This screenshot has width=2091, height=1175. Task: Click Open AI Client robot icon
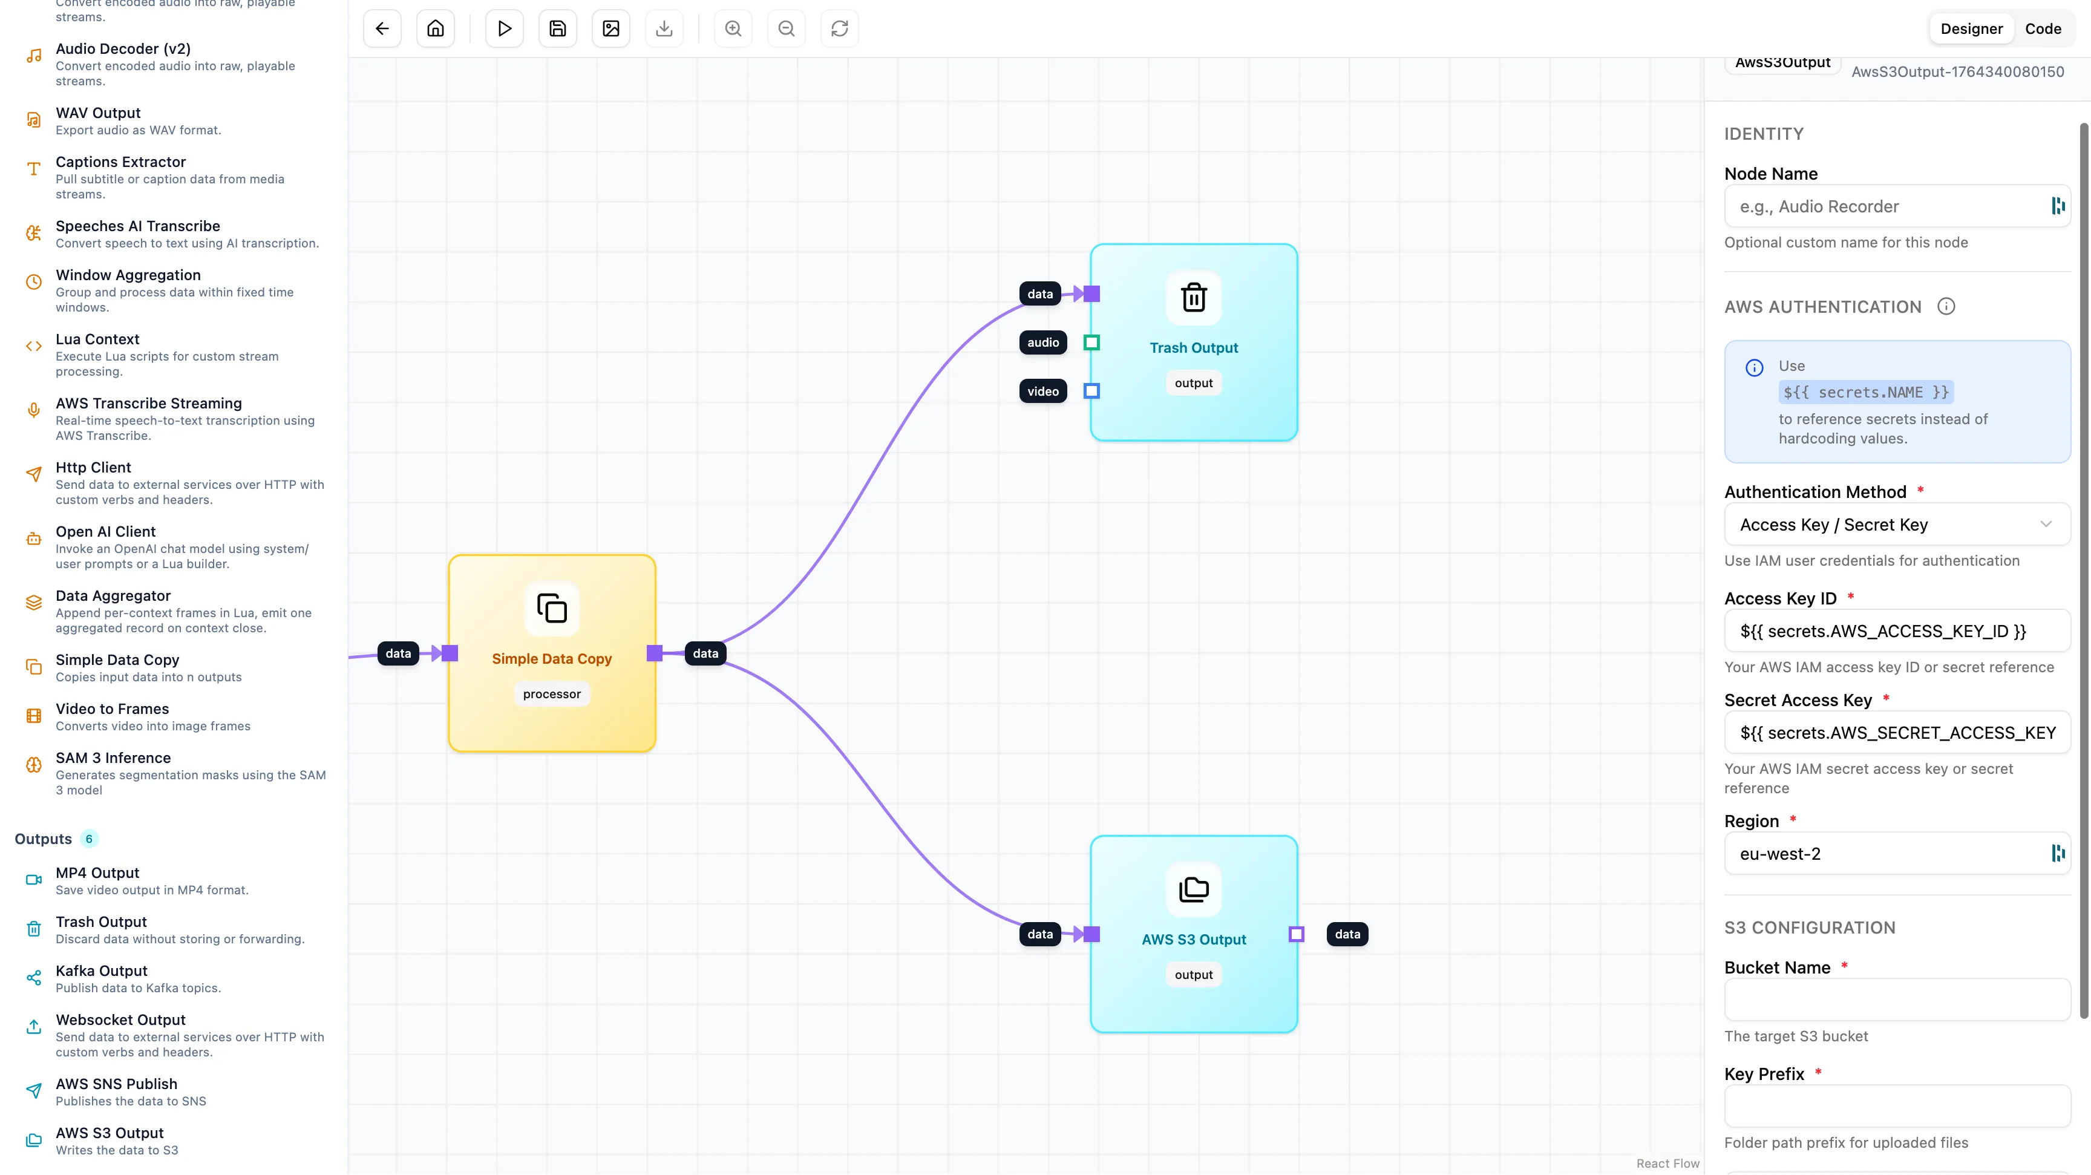33,539
